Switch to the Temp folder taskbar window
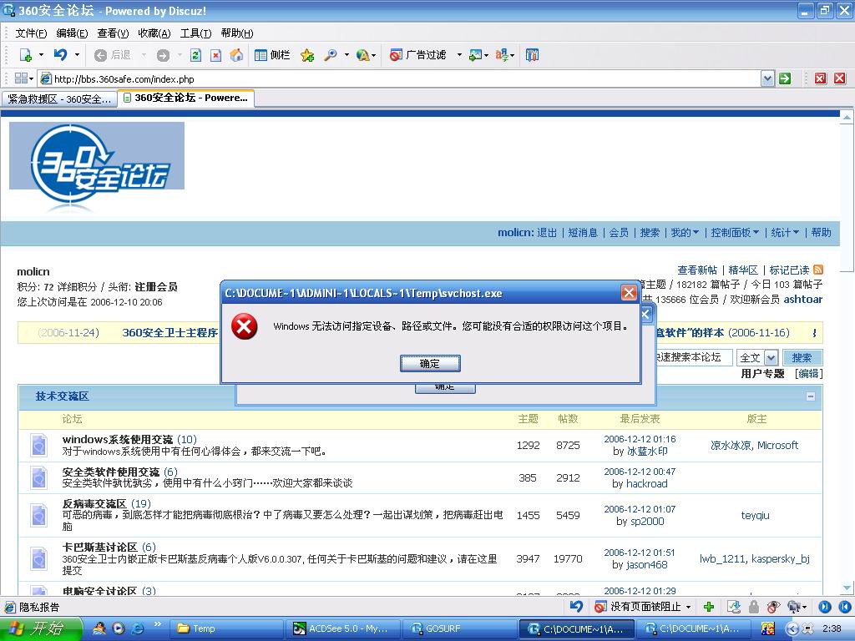The width and height of the screenshot is (855, 641). [227, 628]
